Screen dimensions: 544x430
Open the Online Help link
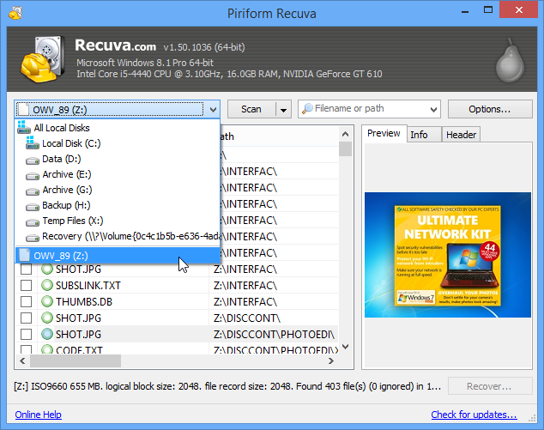click(x=38, y=415)
